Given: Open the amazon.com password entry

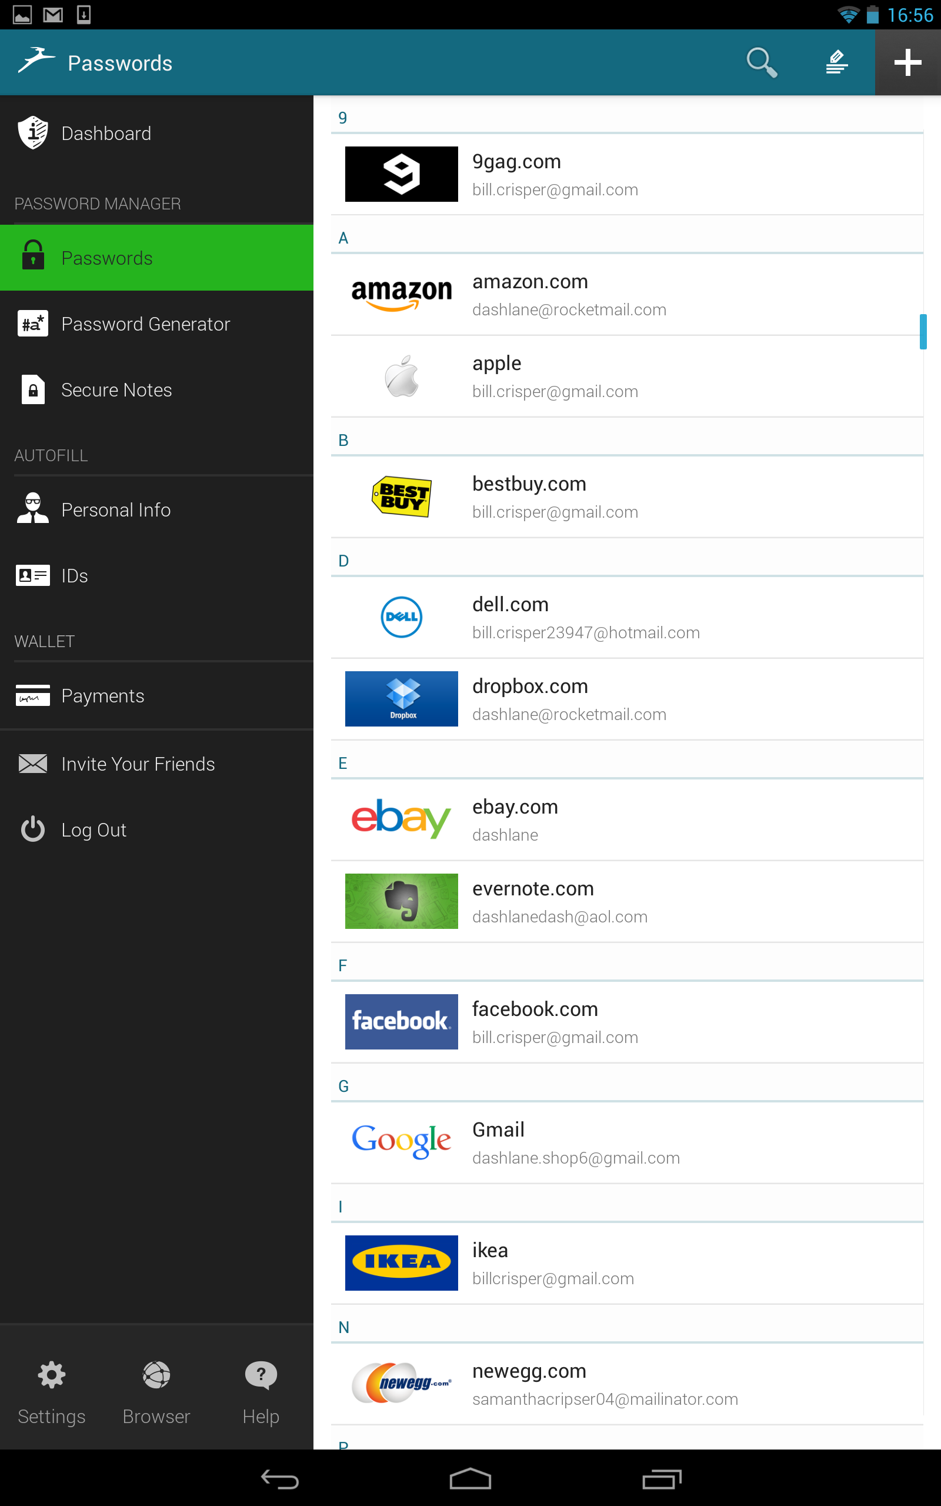Looking at the screenshot, I should 627,294.
